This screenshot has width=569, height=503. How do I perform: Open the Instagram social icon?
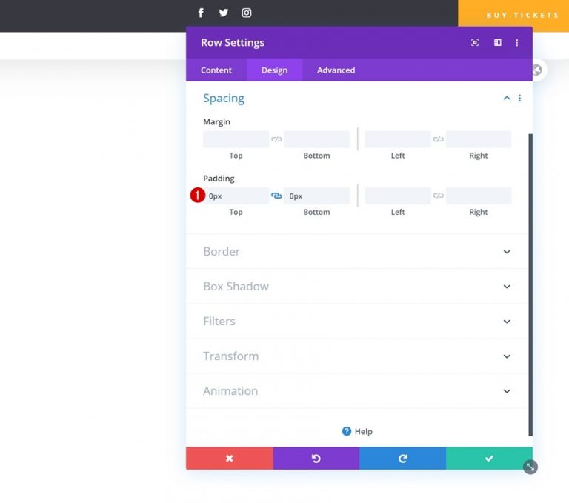[247, 13]
